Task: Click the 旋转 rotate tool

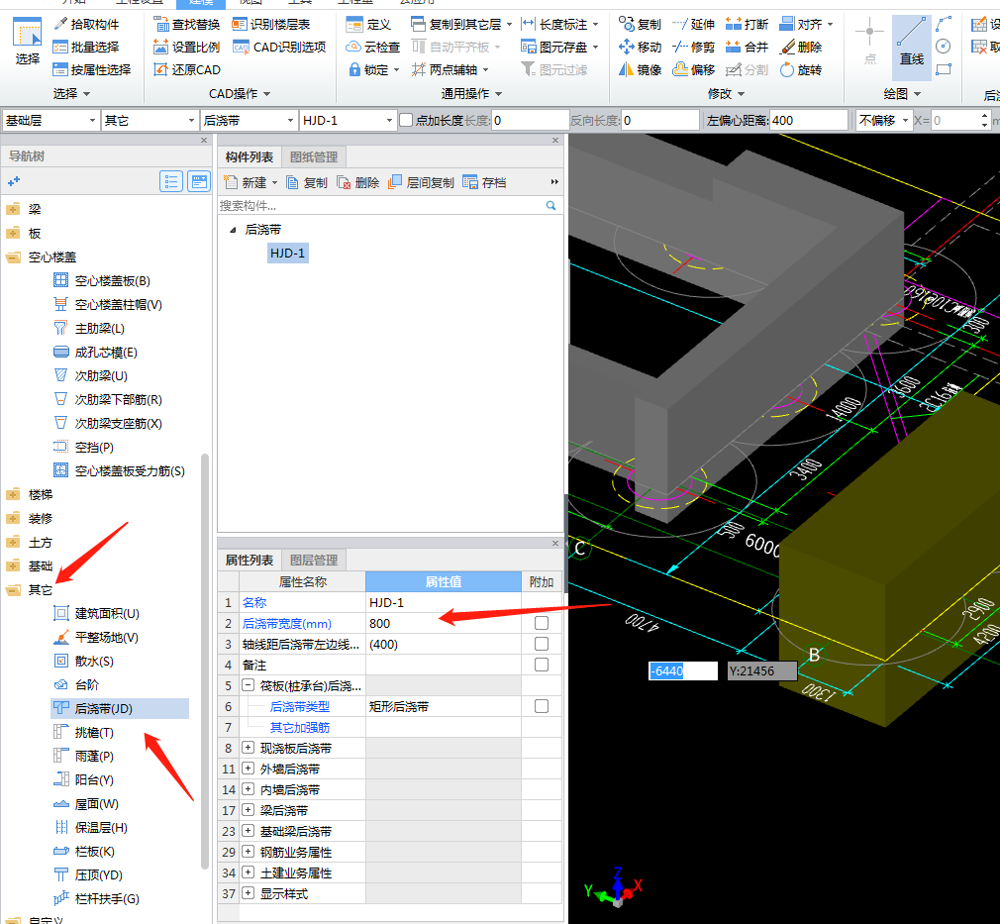Action: (801, 69)
